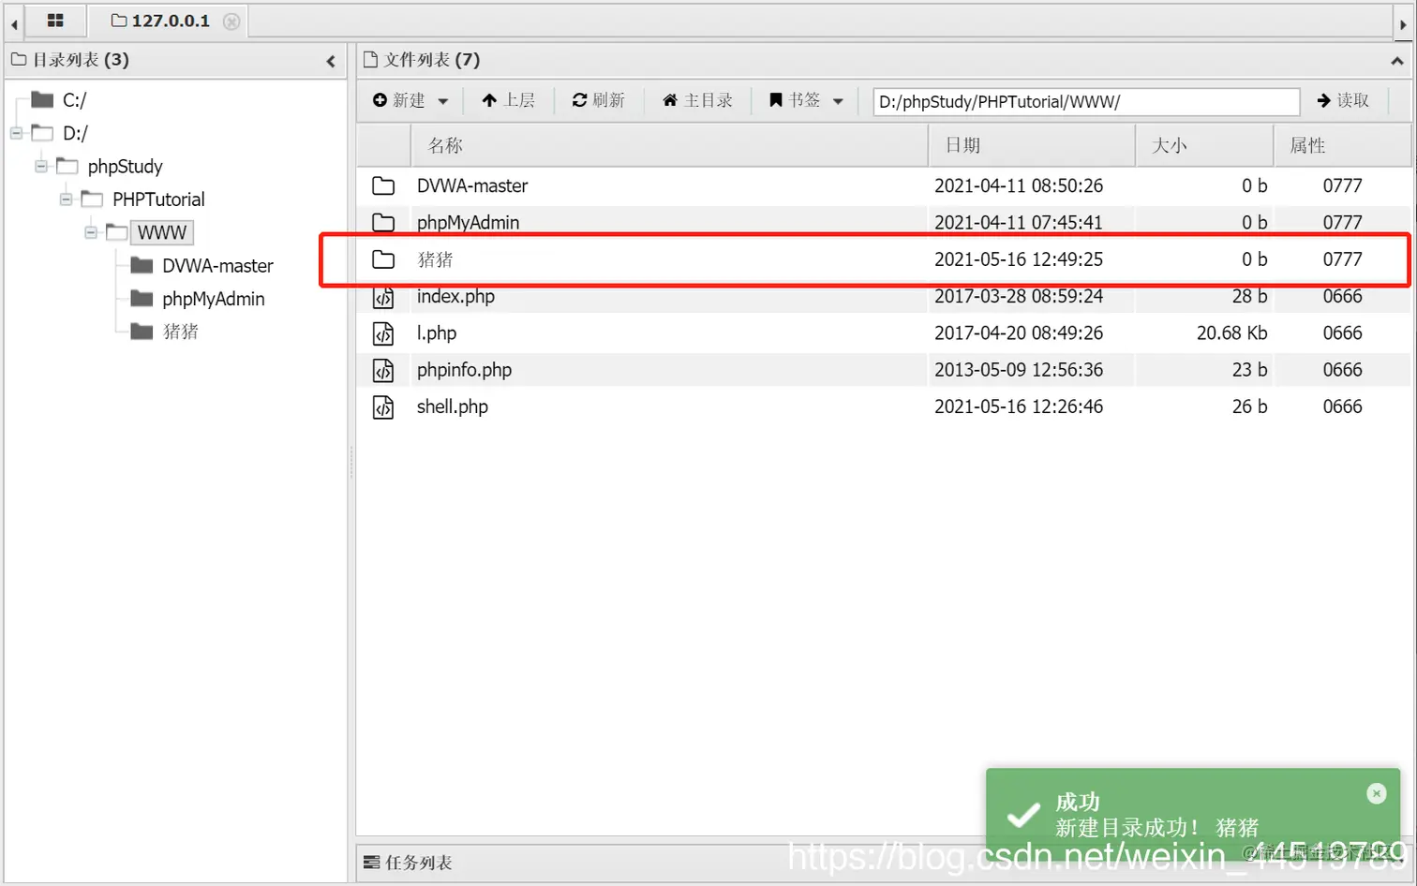Refresh file list with 刷新
The image size is (1417, 886).
tap(598, 100)
